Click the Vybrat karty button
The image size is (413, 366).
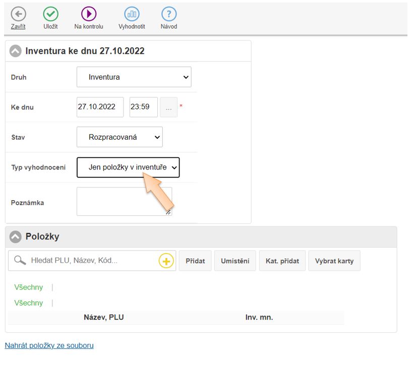(x=334, y=261)
